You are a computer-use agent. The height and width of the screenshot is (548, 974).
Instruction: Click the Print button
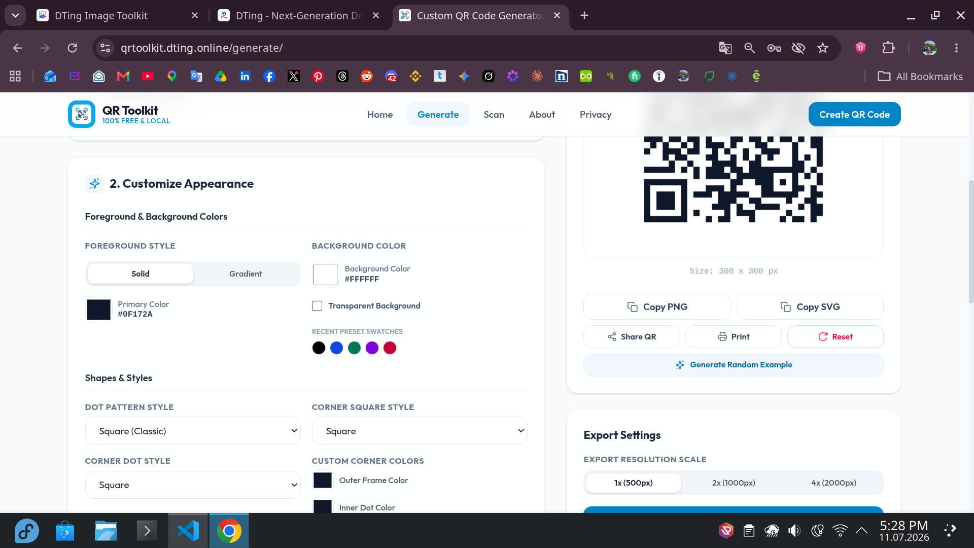coord(734,336)
